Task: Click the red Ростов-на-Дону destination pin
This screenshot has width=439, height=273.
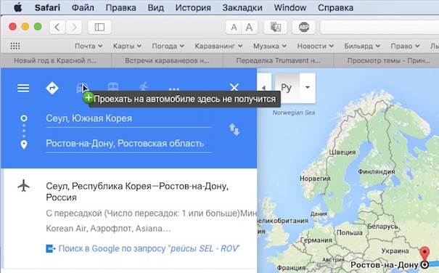Action: coord(424,254)
